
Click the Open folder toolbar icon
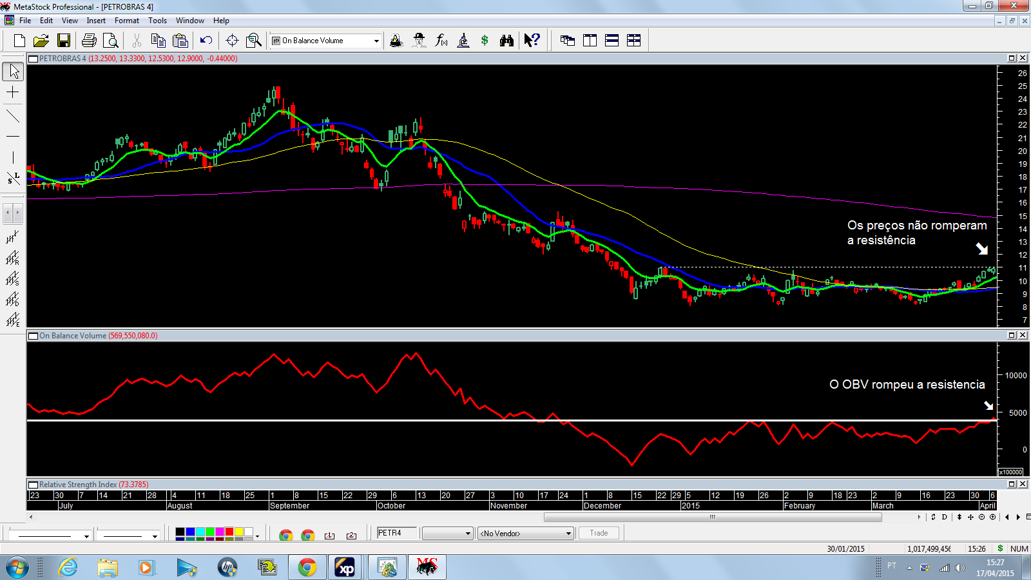pos(41,41)
